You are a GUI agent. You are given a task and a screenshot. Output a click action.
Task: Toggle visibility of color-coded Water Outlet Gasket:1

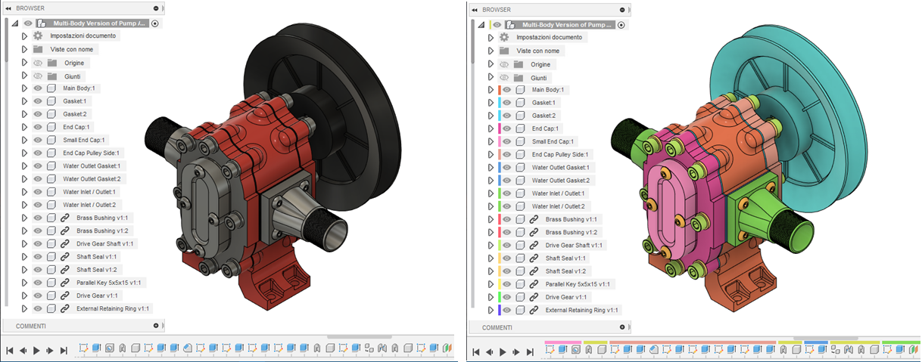506,168
